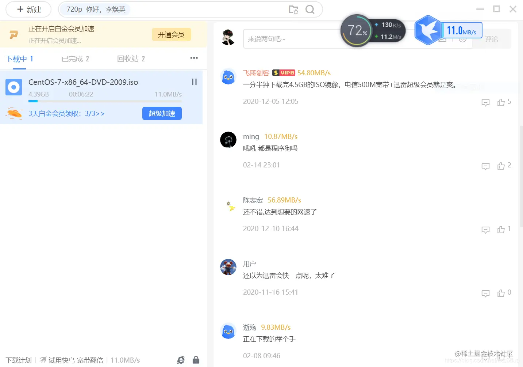Click the lock icon in status bar
The image size is (523, 367).
(x=196, y=360)
